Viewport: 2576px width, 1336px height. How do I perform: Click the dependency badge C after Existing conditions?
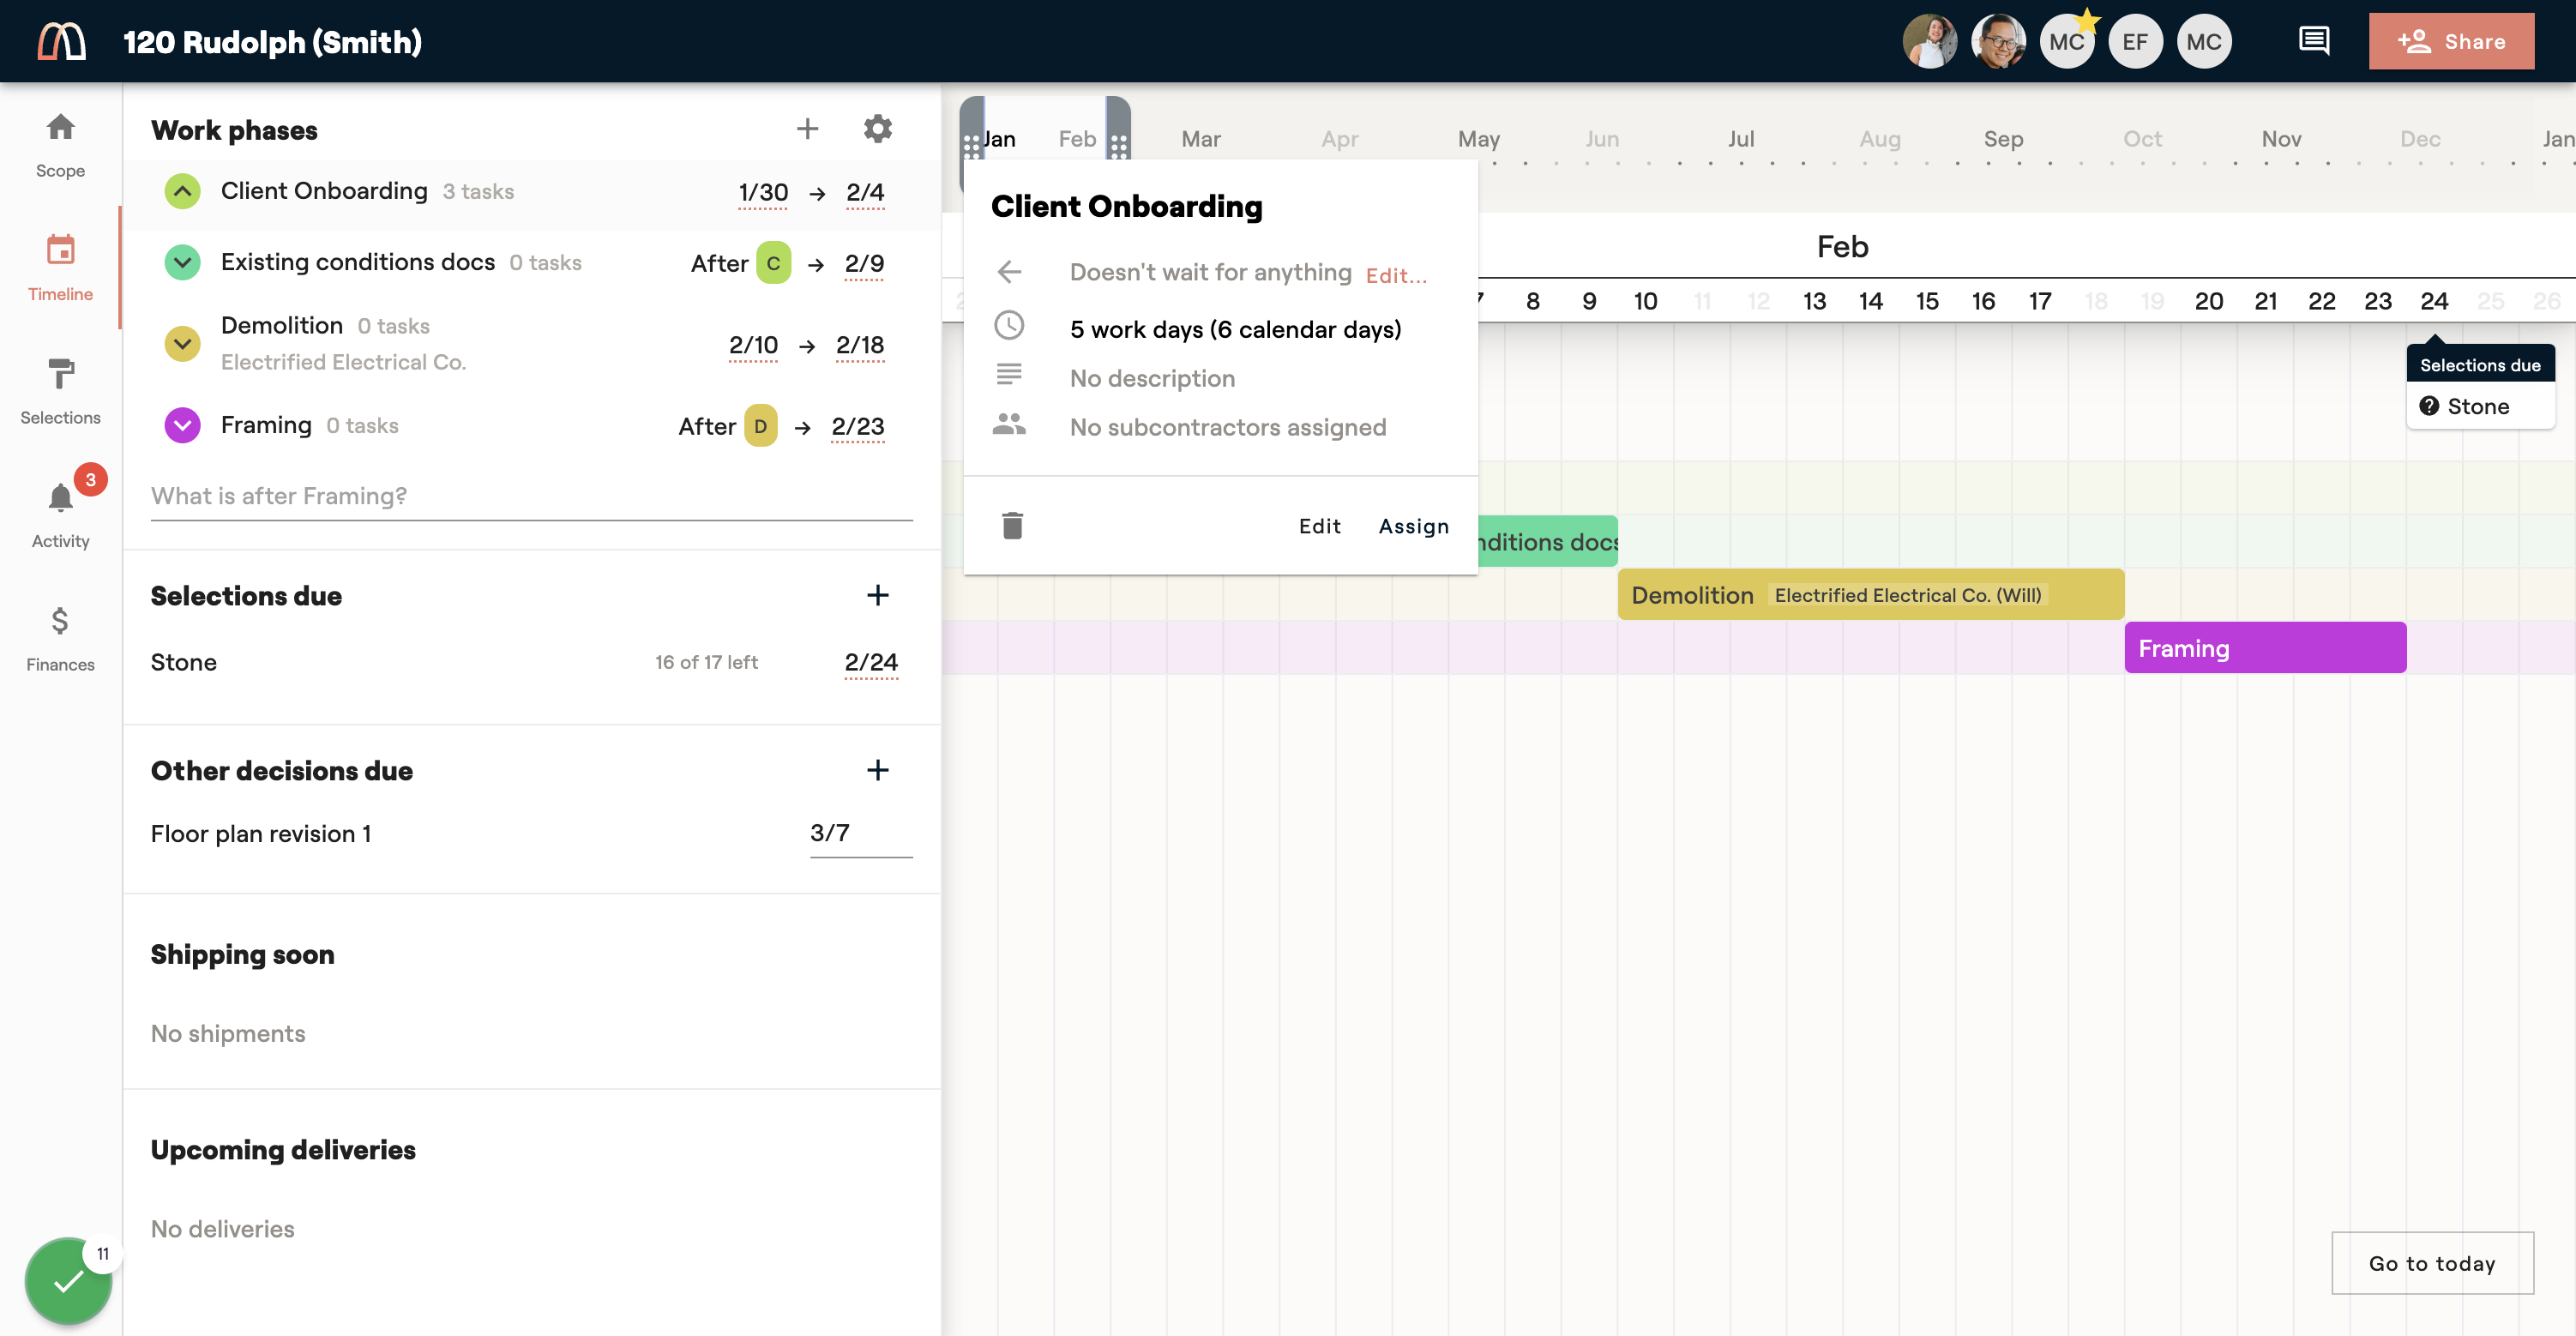(x=773, y=263)
